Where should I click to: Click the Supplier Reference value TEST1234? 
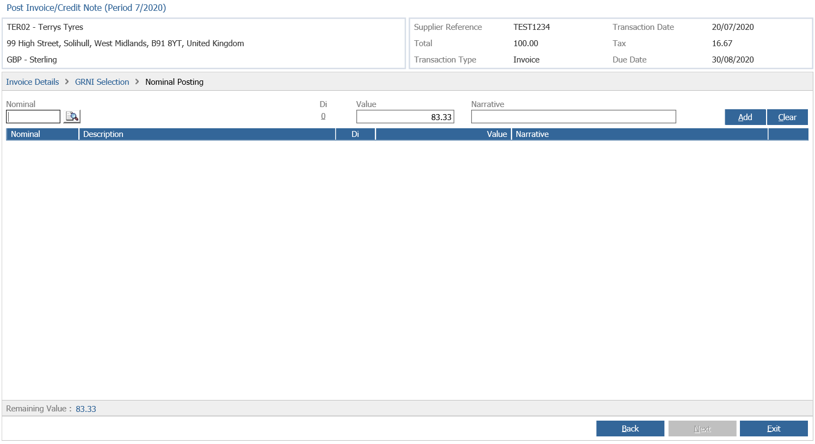pyautogui.click(x=532, y=27)
